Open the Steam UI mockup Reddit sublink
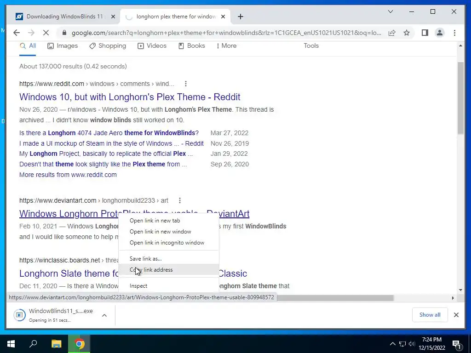This screenshot has height=353, width=471. (111, 143)
